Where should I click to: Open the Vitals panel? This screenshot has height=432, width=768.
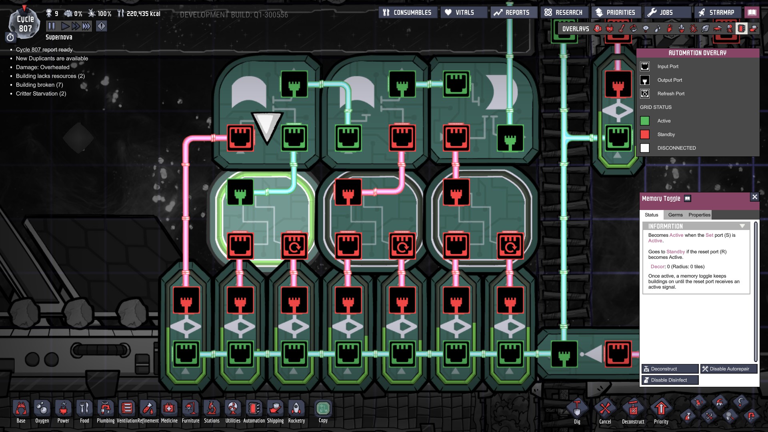pyautogui.click(x=464, y=12)
